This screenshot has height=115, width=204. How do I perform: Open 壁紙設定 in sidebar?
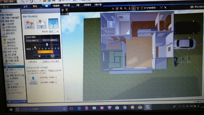10,42
